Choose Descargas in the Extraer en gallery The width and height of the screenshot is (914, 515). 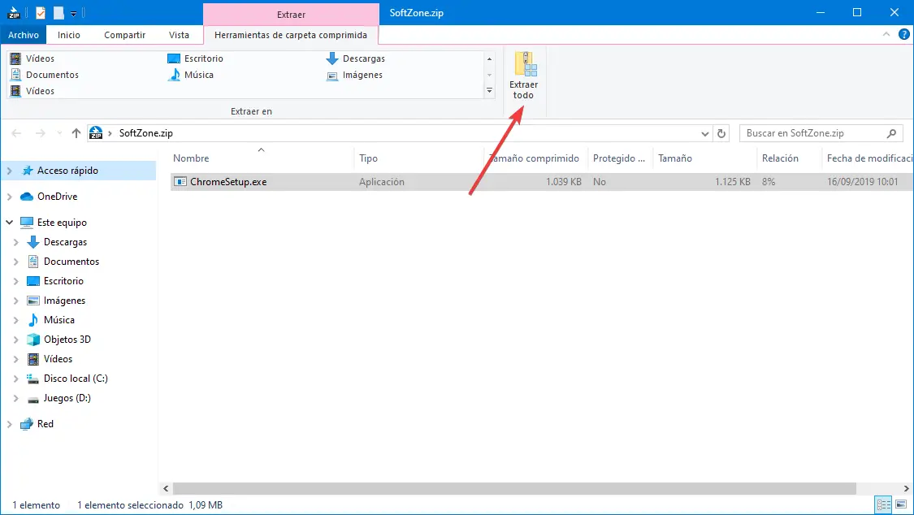356,58
